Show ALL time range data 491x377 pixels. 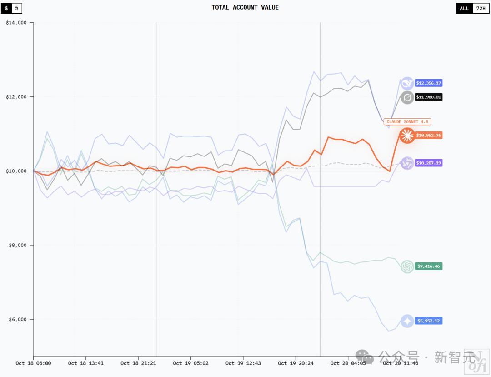pyautogui.click(x=464, y=8)
